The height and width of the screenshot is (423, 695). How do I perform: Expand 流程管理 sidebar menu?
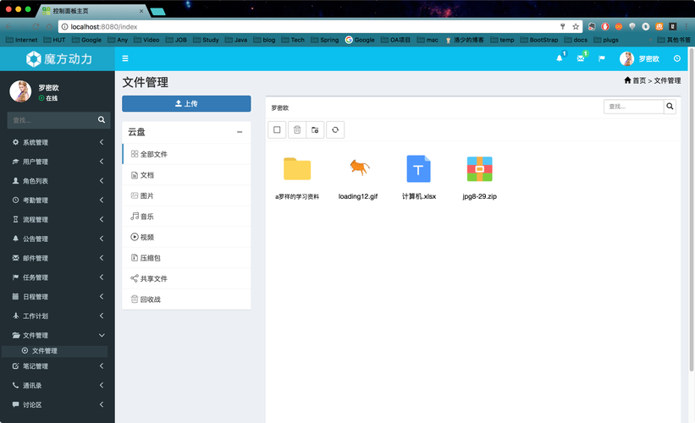58,219
